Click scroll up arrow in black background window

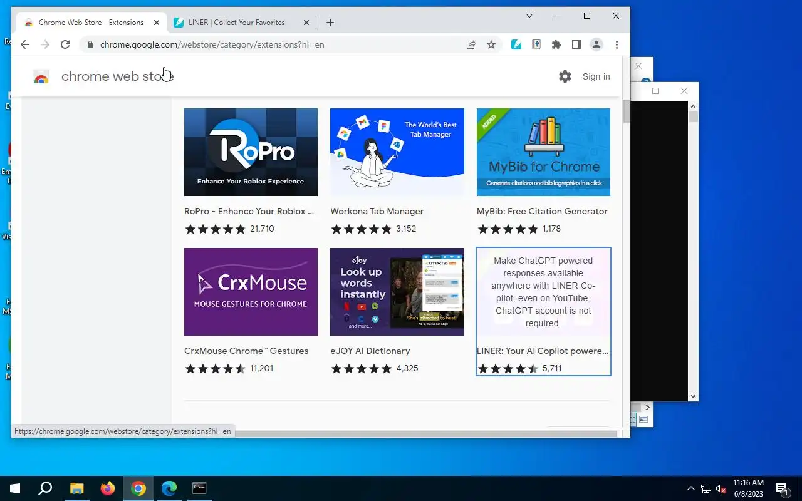(x=693, y=106)
